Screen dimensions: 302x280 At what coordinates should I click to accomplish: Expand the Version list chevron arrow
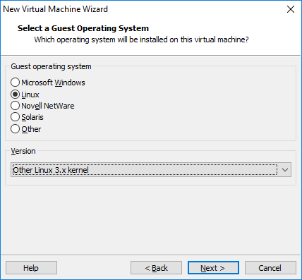coord(285,170)
